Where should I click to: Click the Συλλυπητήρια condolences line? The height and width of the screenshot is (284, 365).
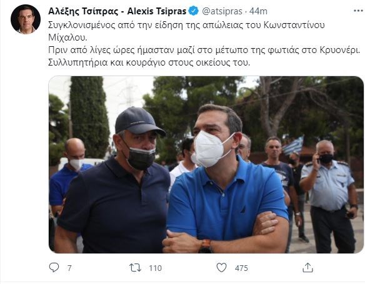pyautogui.click(x=149, y=63)
